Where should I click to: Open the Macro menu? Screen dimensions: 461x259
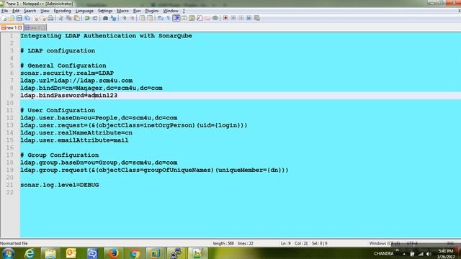pos(122,11)
